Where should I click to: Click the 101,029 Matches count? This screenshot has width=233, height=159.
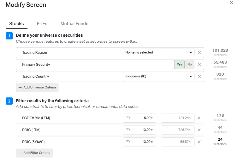coord(220,52)
